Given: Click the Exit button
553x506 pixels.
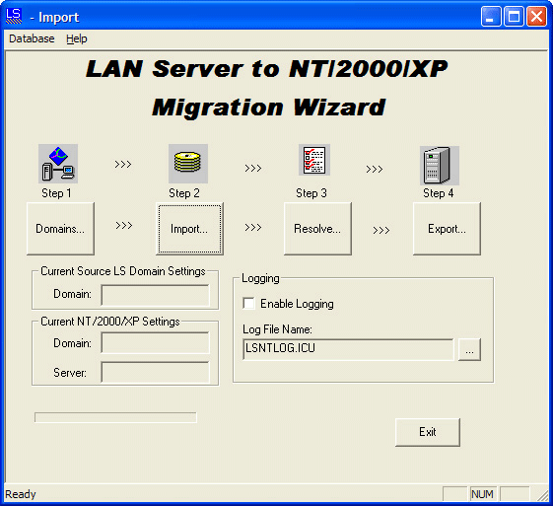Looking at the screenshot, I should coord(428,432).
